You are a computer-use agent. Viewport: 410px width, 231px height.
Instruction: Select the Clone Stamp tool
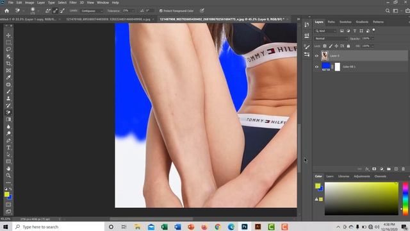pyautogui.click(x=8, y=98)
